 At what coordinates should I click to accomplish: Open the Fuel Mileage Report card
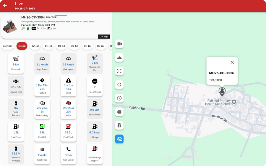click(x=95, y=154)
